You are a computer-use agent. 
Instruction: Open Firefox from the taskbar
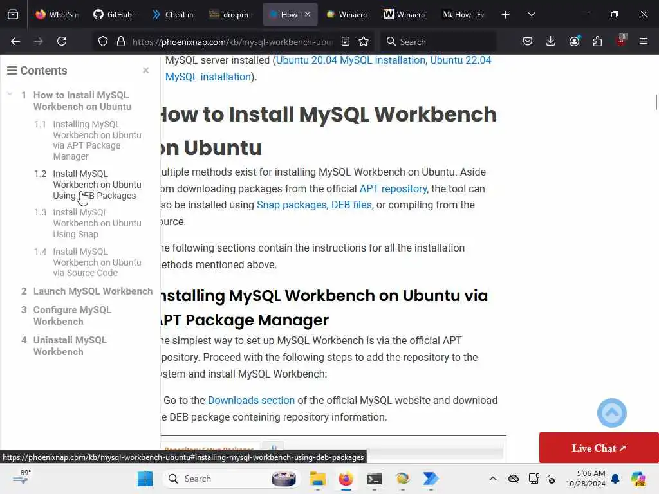tap(346, 479)
